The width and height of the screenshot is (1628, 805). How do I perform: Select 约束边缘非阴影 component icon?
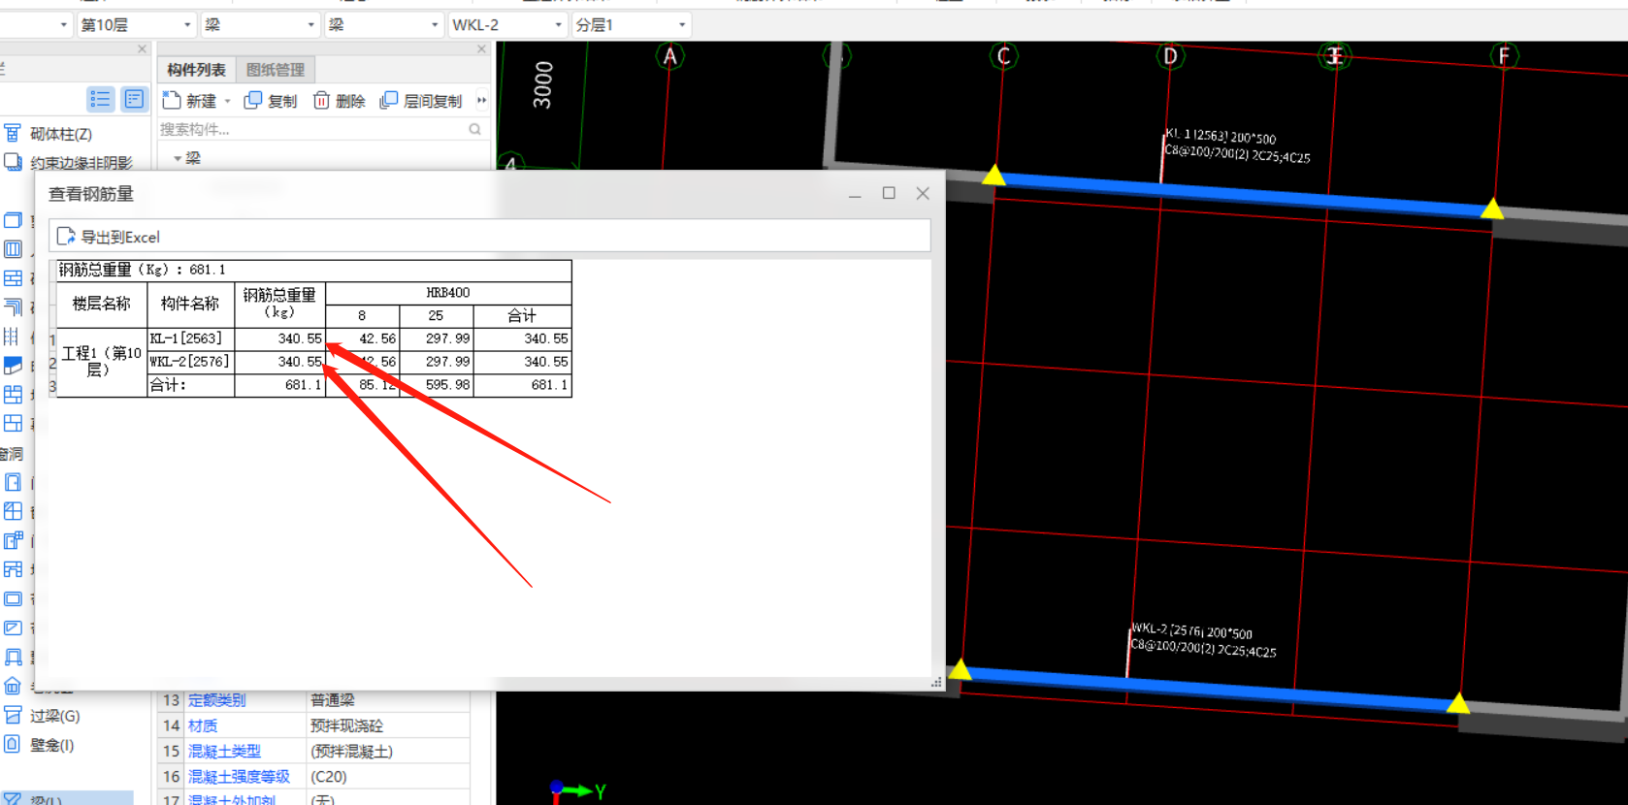[x=13, y=162]
